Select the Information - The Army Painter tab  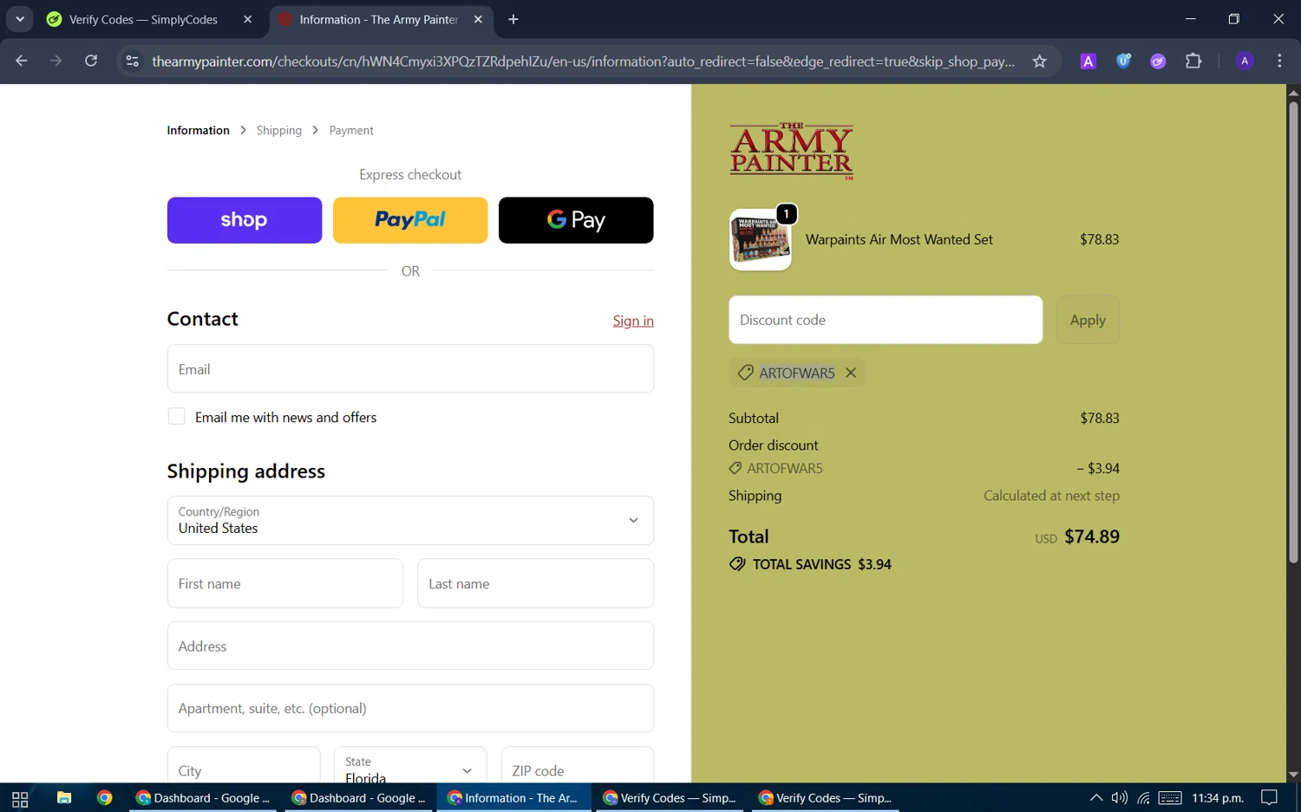(x=378, y=19)
